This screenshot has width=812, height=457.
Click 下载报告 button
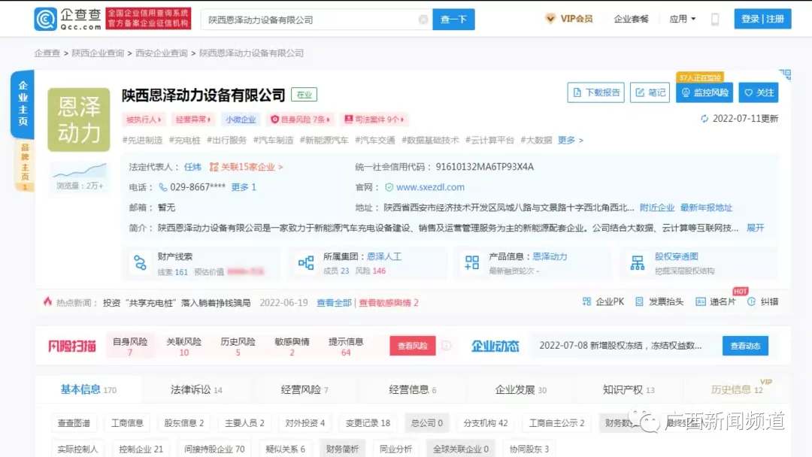pos(595,92)
